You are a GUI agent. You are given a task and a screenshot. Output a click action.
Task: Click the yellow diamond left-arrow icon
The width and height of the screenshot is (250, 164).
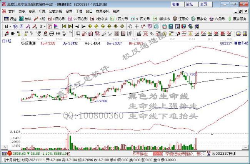(90, 27)
